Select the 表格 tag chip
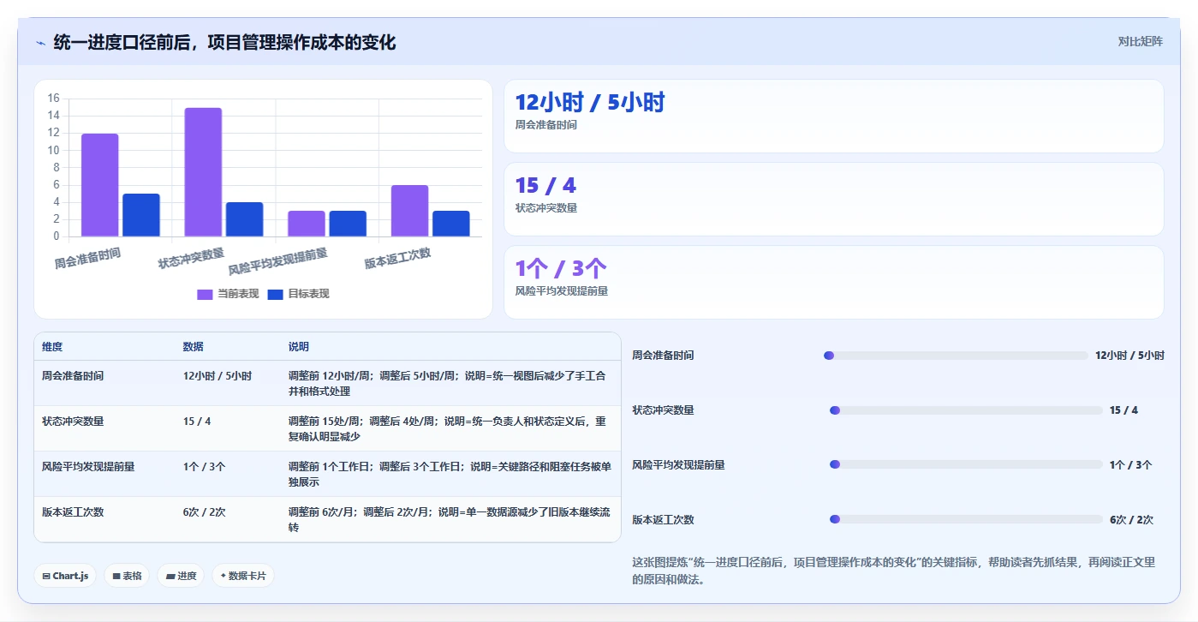 127,576
